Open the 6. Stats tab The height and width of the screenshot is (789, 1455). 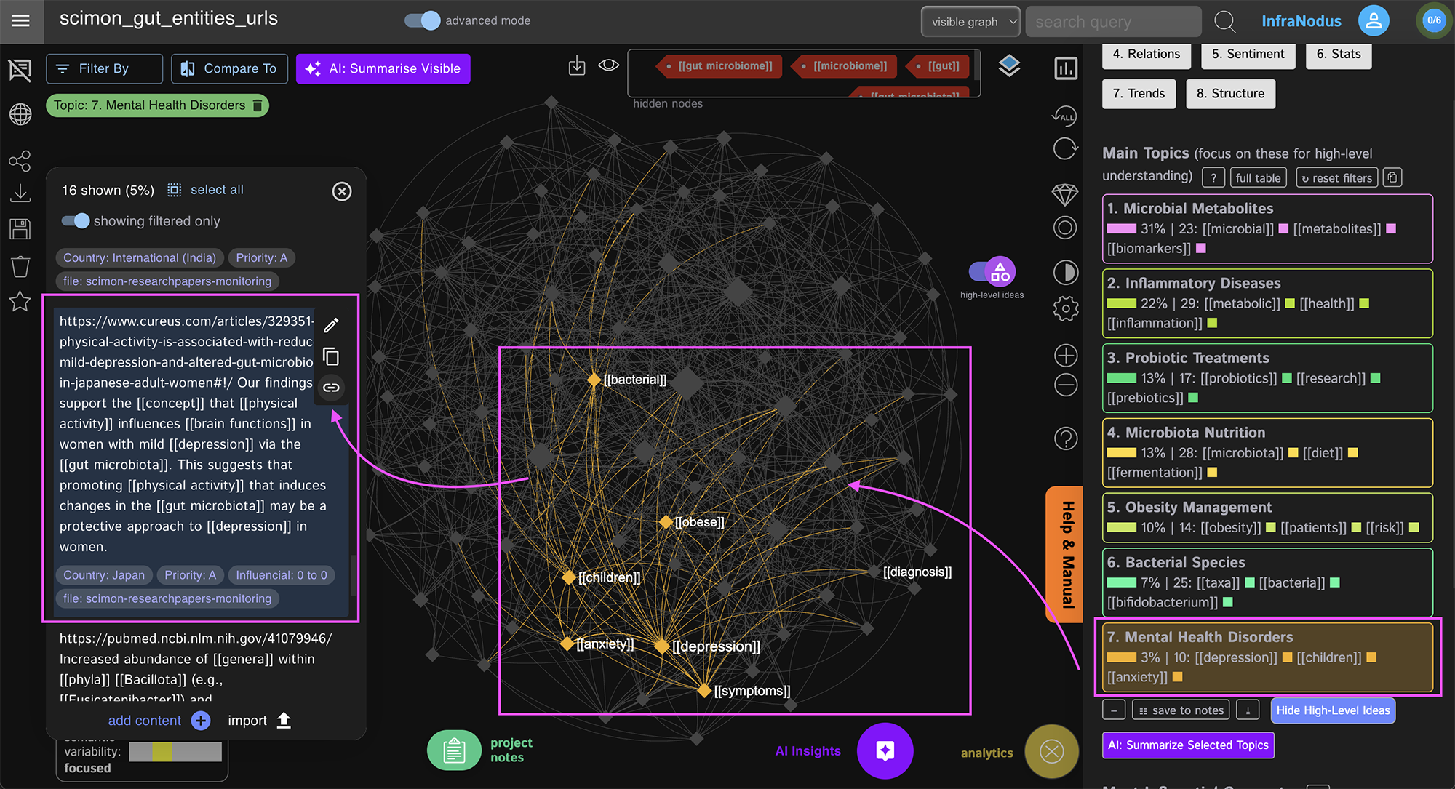pos(1339,54)
